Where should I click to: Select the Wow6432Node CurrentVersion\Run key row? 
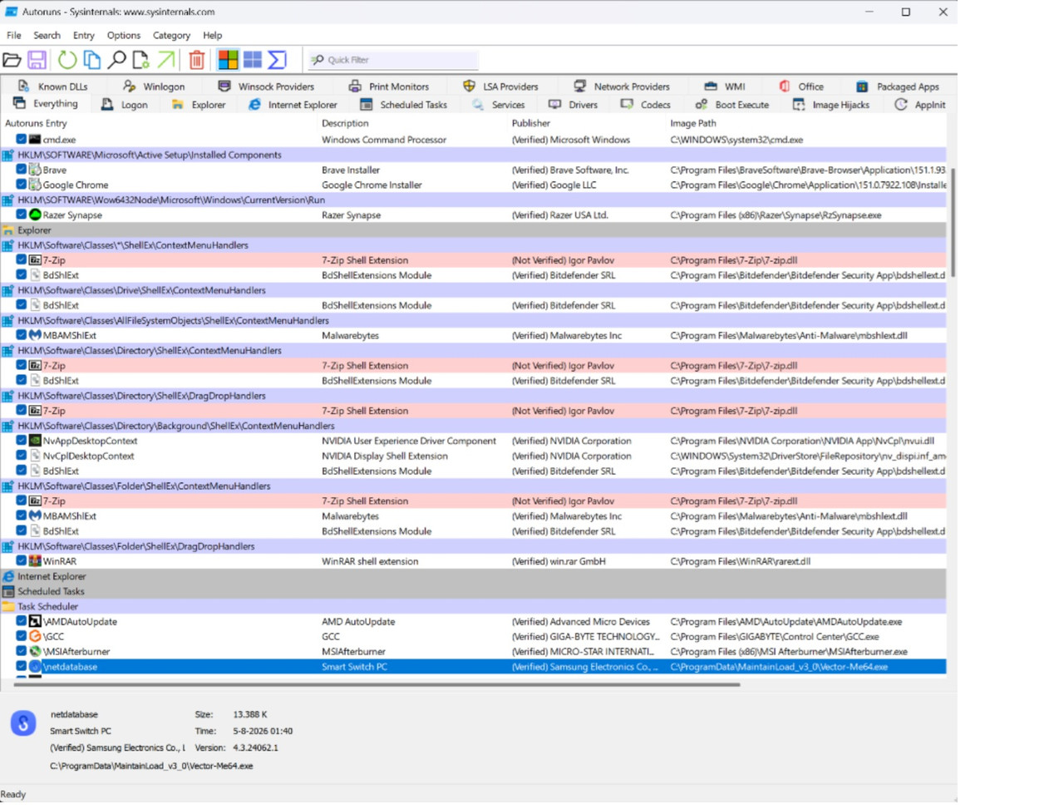point(474,200)
